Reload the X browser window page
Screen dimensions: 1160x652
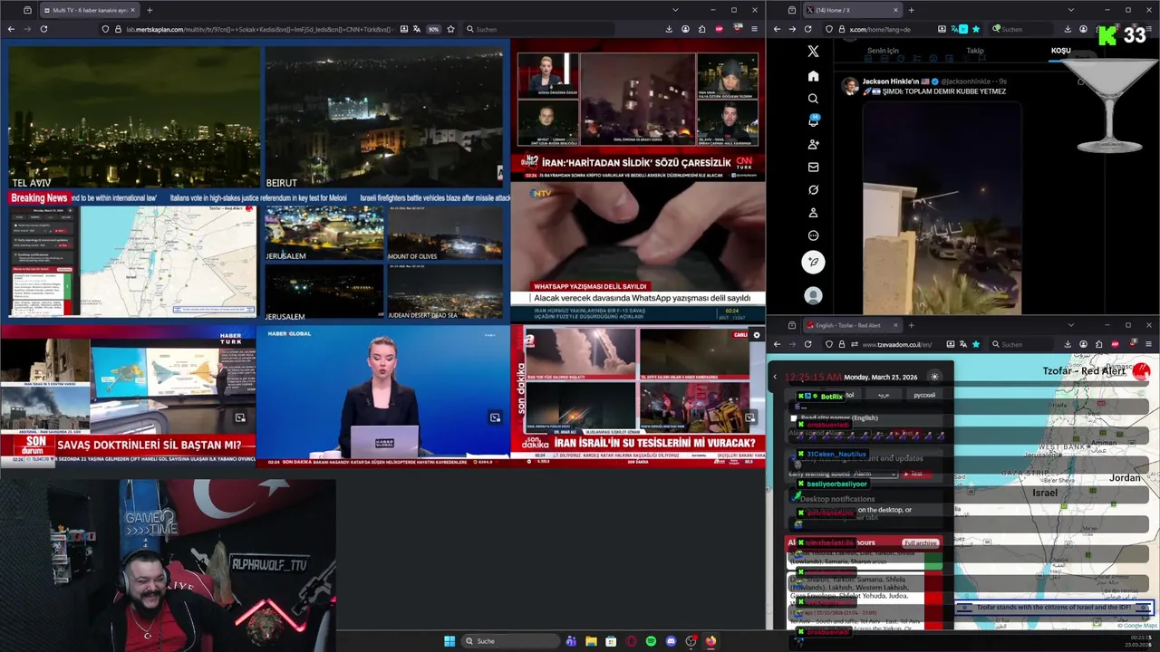click(807, 29)
